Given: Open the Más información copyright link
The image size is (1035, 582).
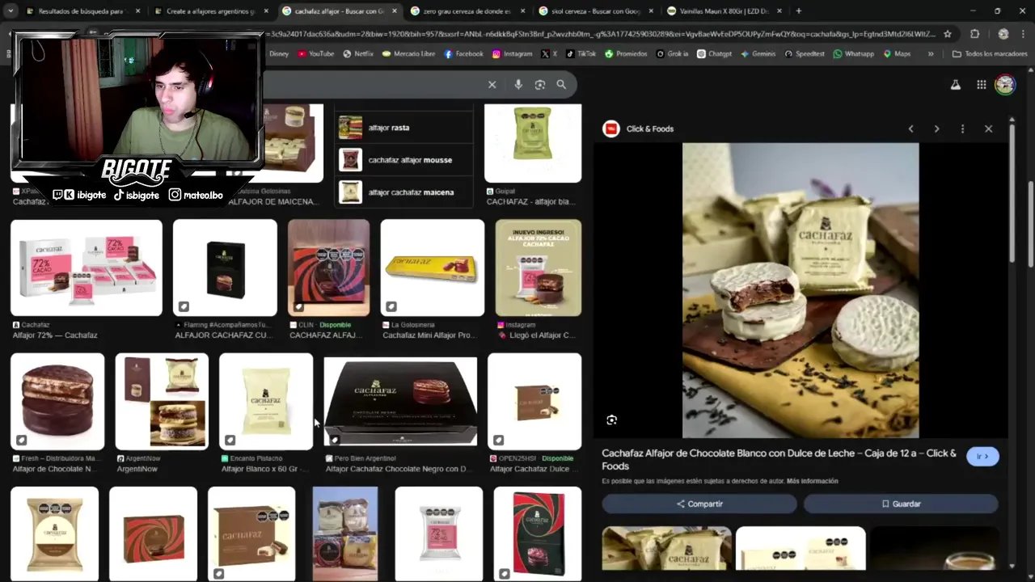Looking at the screenshot, I should 812,481.
